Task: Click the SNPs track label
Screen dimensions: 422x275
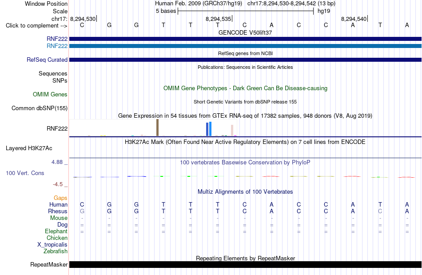Action: 60,80
